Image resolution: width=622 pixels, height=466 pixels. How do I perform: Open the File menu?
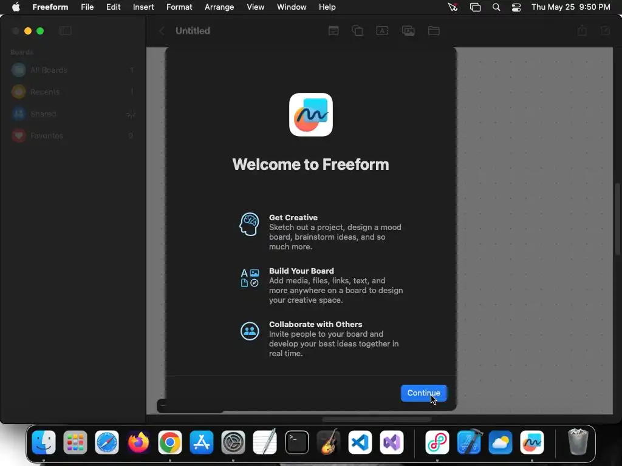87,7
